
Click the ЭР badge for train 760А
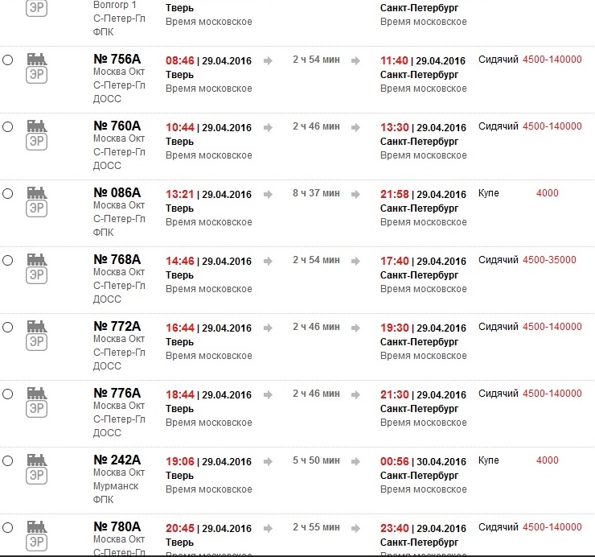(36, 142)
